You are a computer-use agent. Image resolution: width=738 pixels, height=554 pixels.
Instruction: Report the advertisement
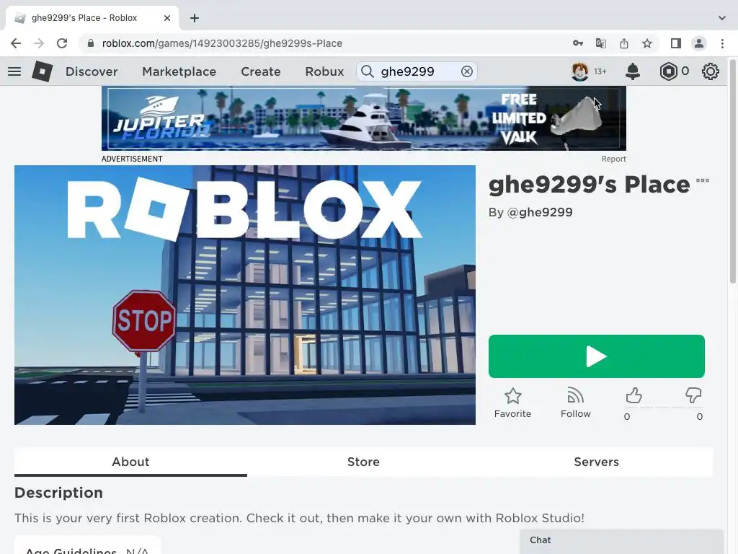tap(613, 159)
